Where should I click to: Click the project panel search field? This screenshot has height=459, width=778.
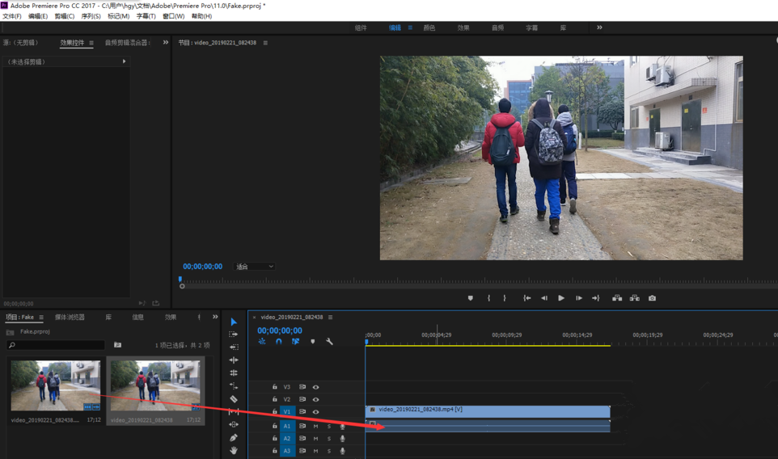[x=57, y=345]
